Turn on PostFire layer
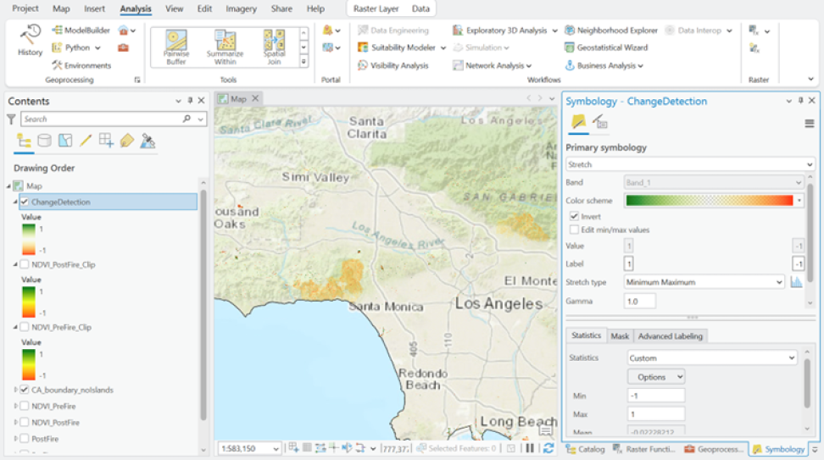This screenshot has height=460, width=824. point(25,439)
